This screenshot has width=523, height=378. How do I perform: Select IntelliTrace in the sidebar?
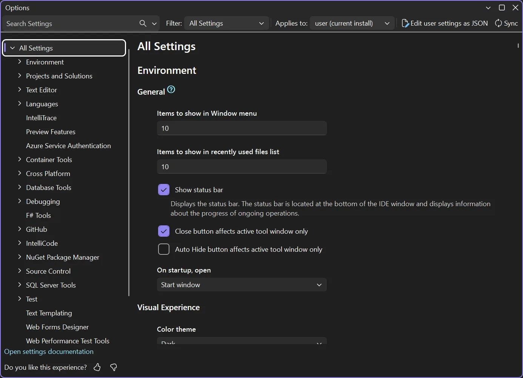(42, 118)
